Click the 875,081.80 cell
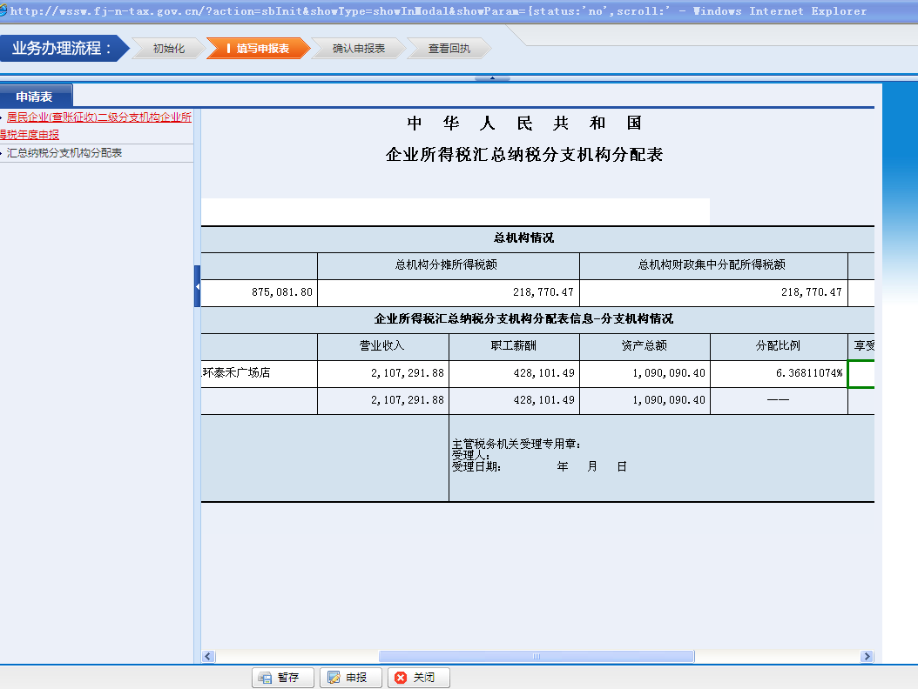 (x=259, y=292)
